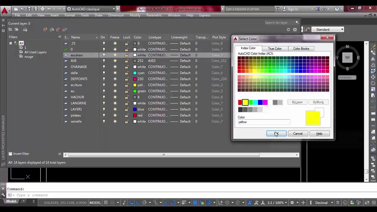The height and width of the screenshot is (212, 377).
Task: Expand the quick access toolbar customize arrow
Action: 118,9
